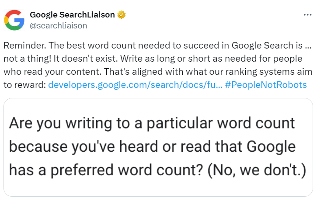Screen dimensions: 317x202
Task: Click the word "Google" inside the image card
Action: pos(271,147)
